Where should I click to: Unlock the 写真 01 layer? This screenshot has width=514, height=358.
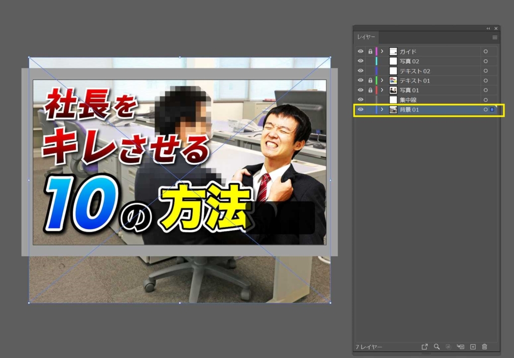(370, 90)
